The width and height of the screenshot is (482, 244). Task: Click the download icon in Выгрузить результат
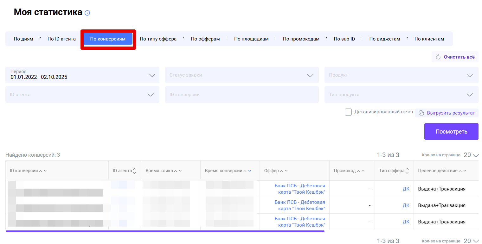(421, 113)
